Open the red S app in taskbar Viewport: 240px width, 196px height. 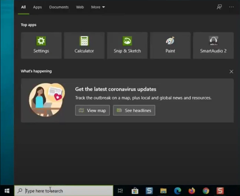click(220, 191)
